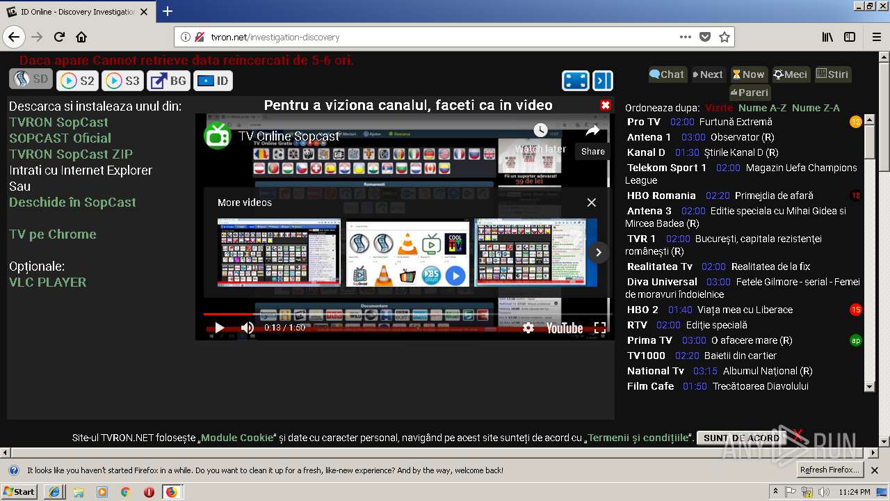The width and height of the screenshot is (890, 501).
Task: Select HBO Romania channel
Action: pos(661,196)
